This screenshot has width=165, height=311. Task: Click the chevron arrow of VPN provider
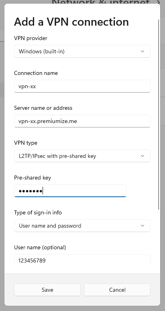[x=143, y=51]
